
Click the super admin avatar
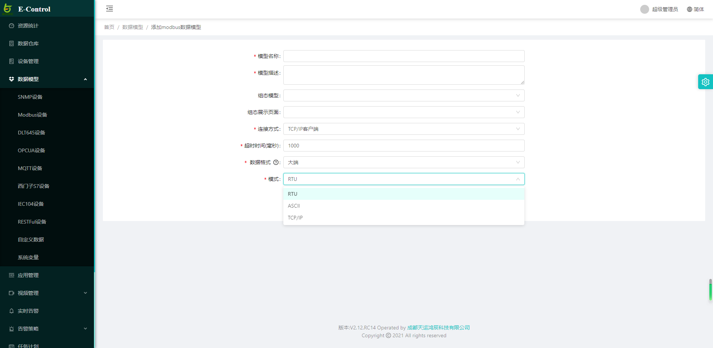point(645,9)
